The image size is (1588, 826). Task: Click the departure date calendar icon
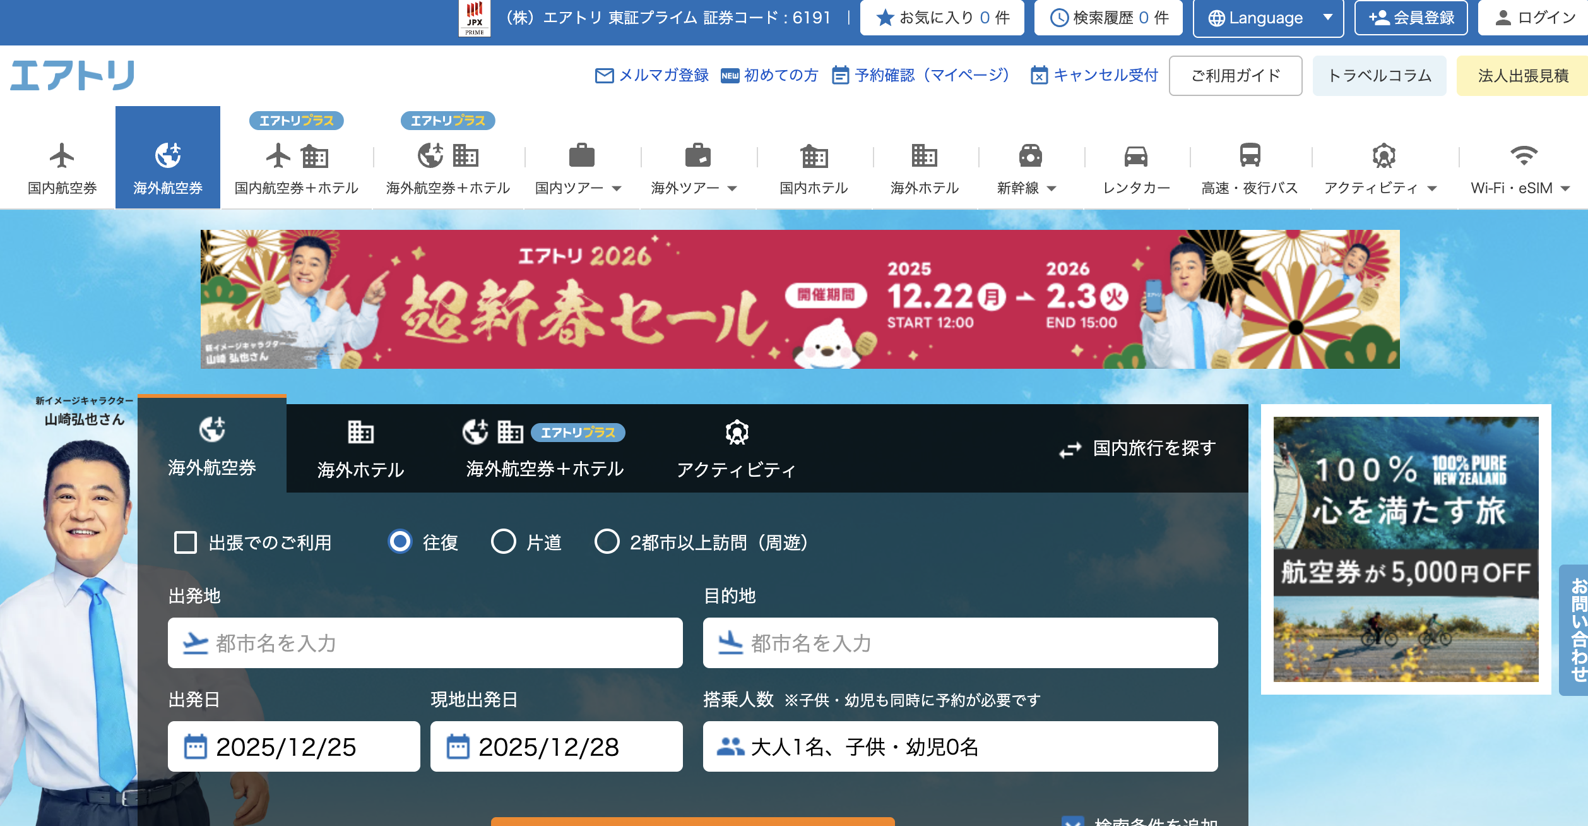[x=195, y=746]
